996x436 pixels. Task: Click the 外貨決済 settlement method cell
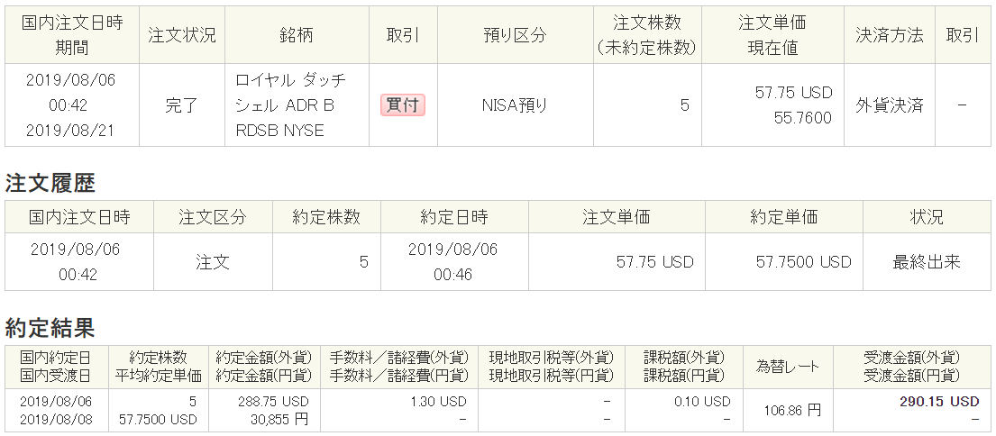pos(889,105)
